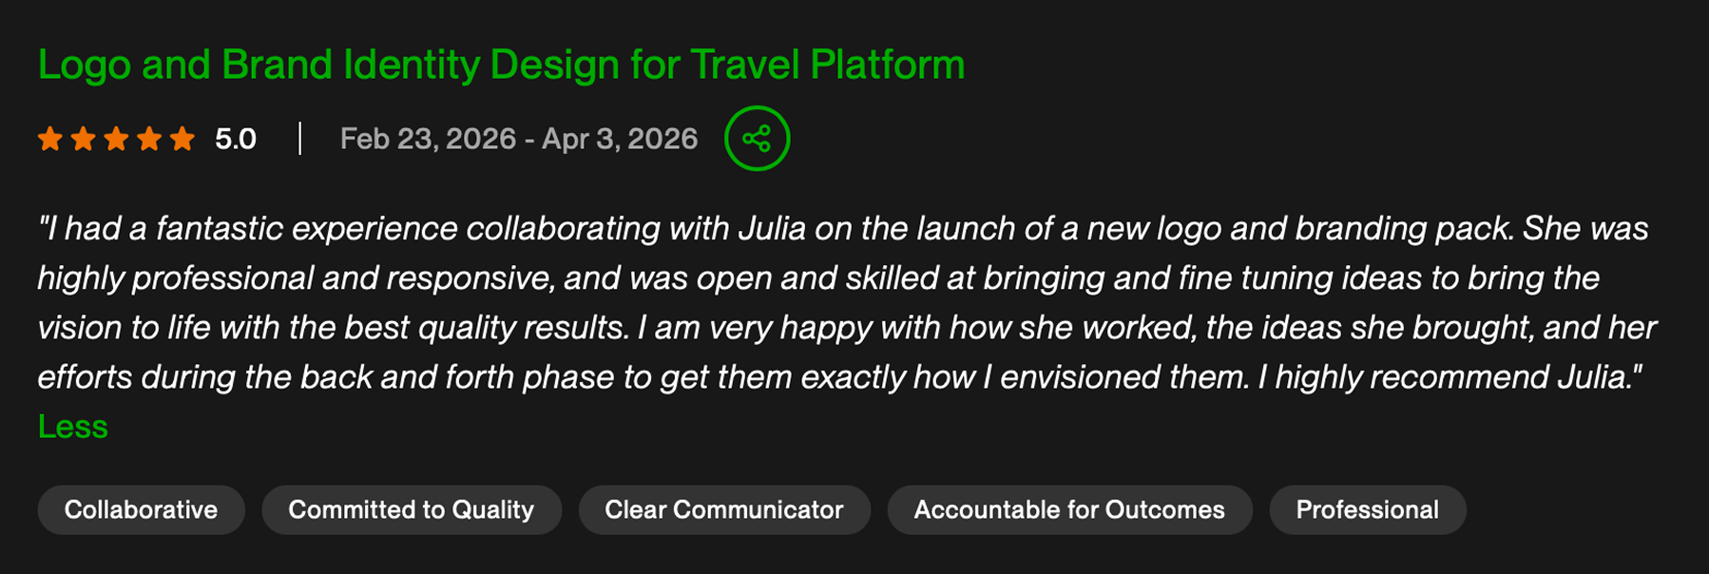This screenshot has height=574, width=1709.
Task: Click the Clear Communicator tag
Action: [x=723, y=510]
